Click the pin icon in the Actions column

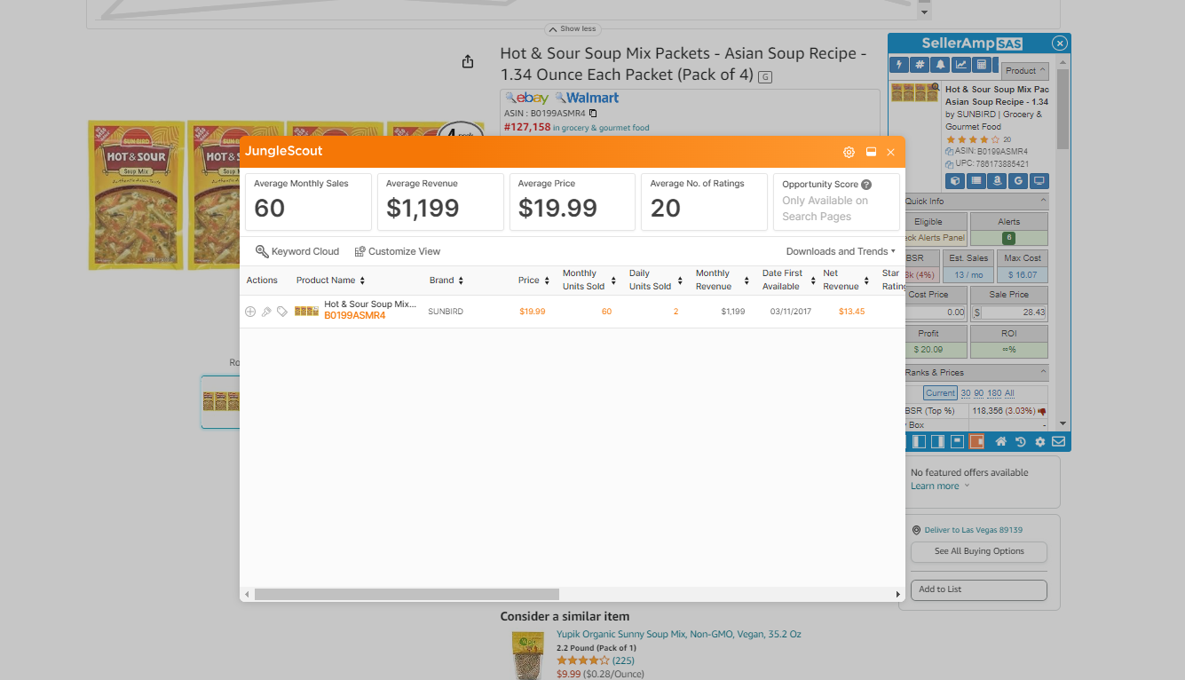tap(266, 312)
